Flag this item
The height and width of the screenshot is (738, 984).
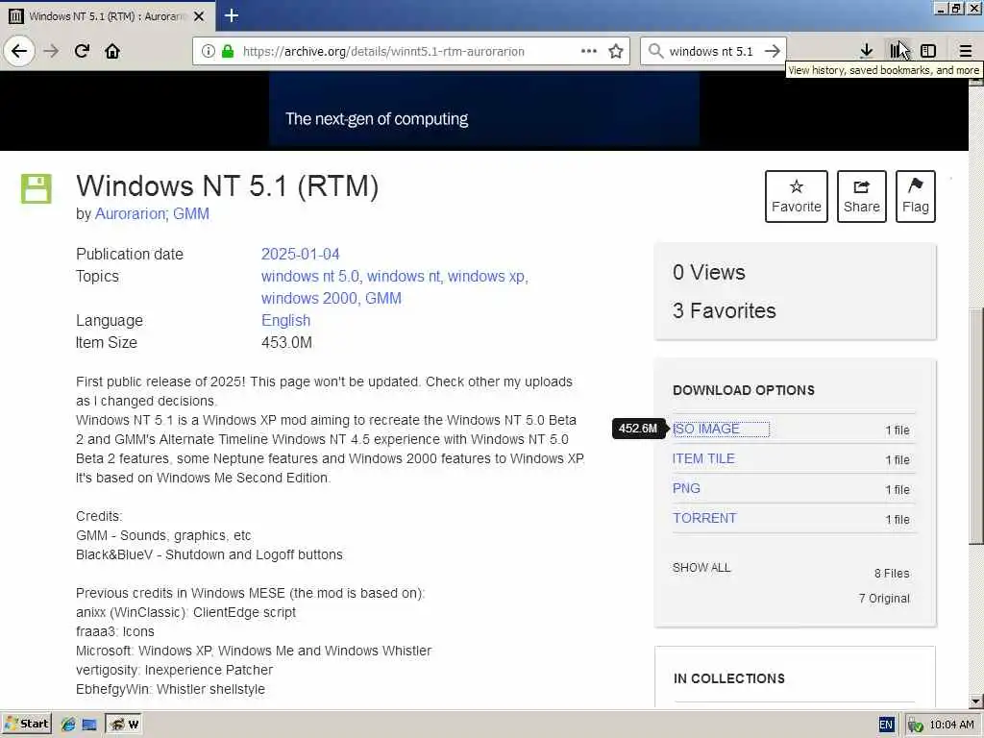[916, 196]
